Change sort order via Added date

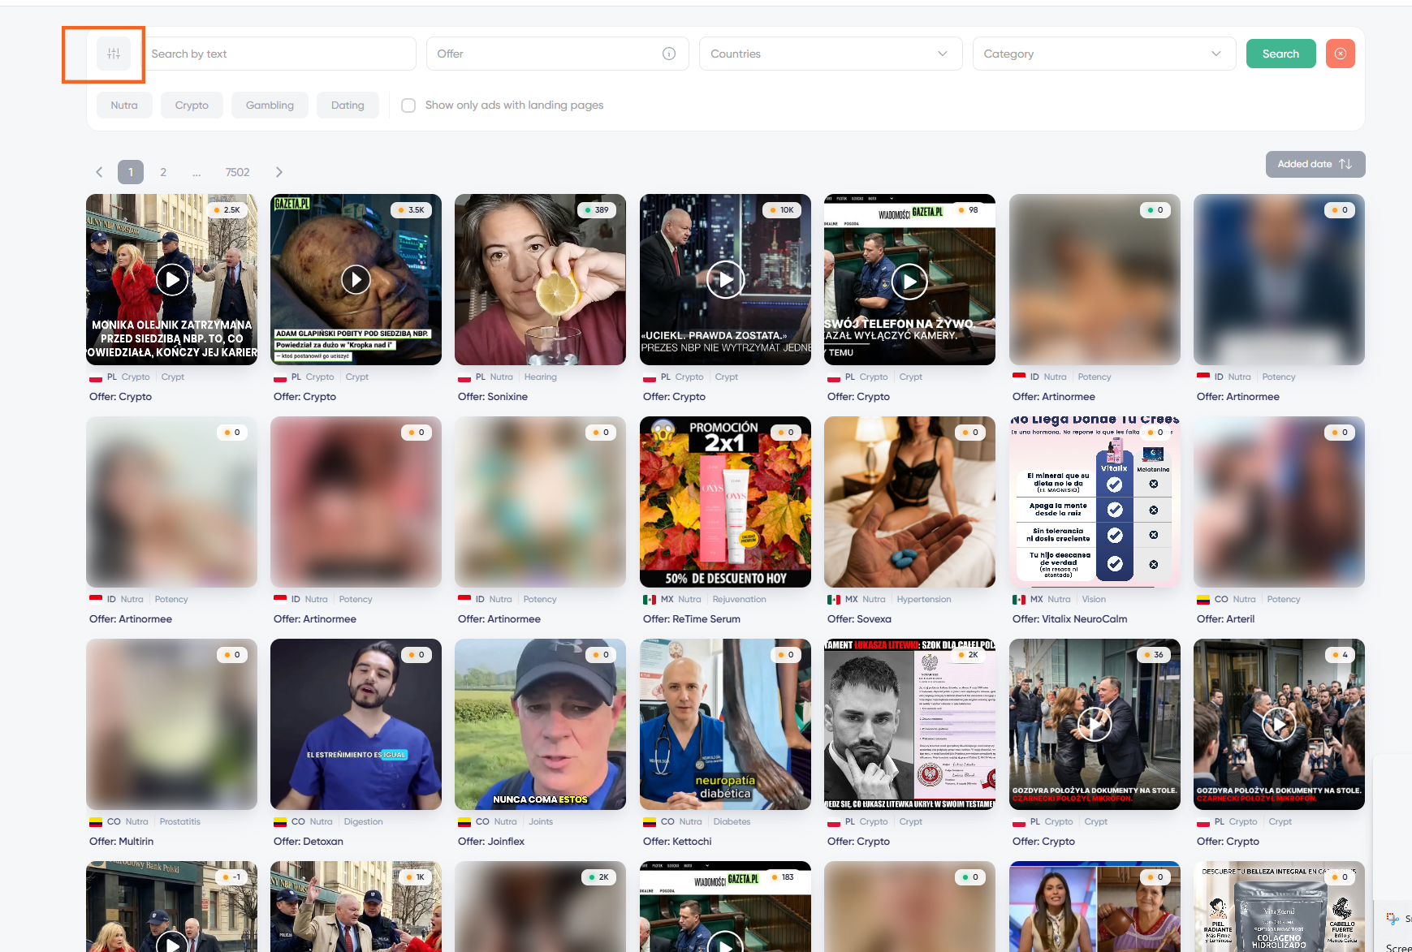click(1315, 164)
